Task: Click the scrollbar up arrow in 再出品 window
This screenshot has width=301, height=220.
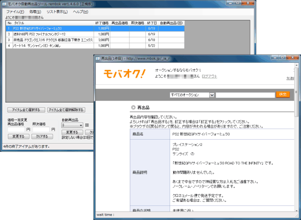Action: tap(296, 65)
